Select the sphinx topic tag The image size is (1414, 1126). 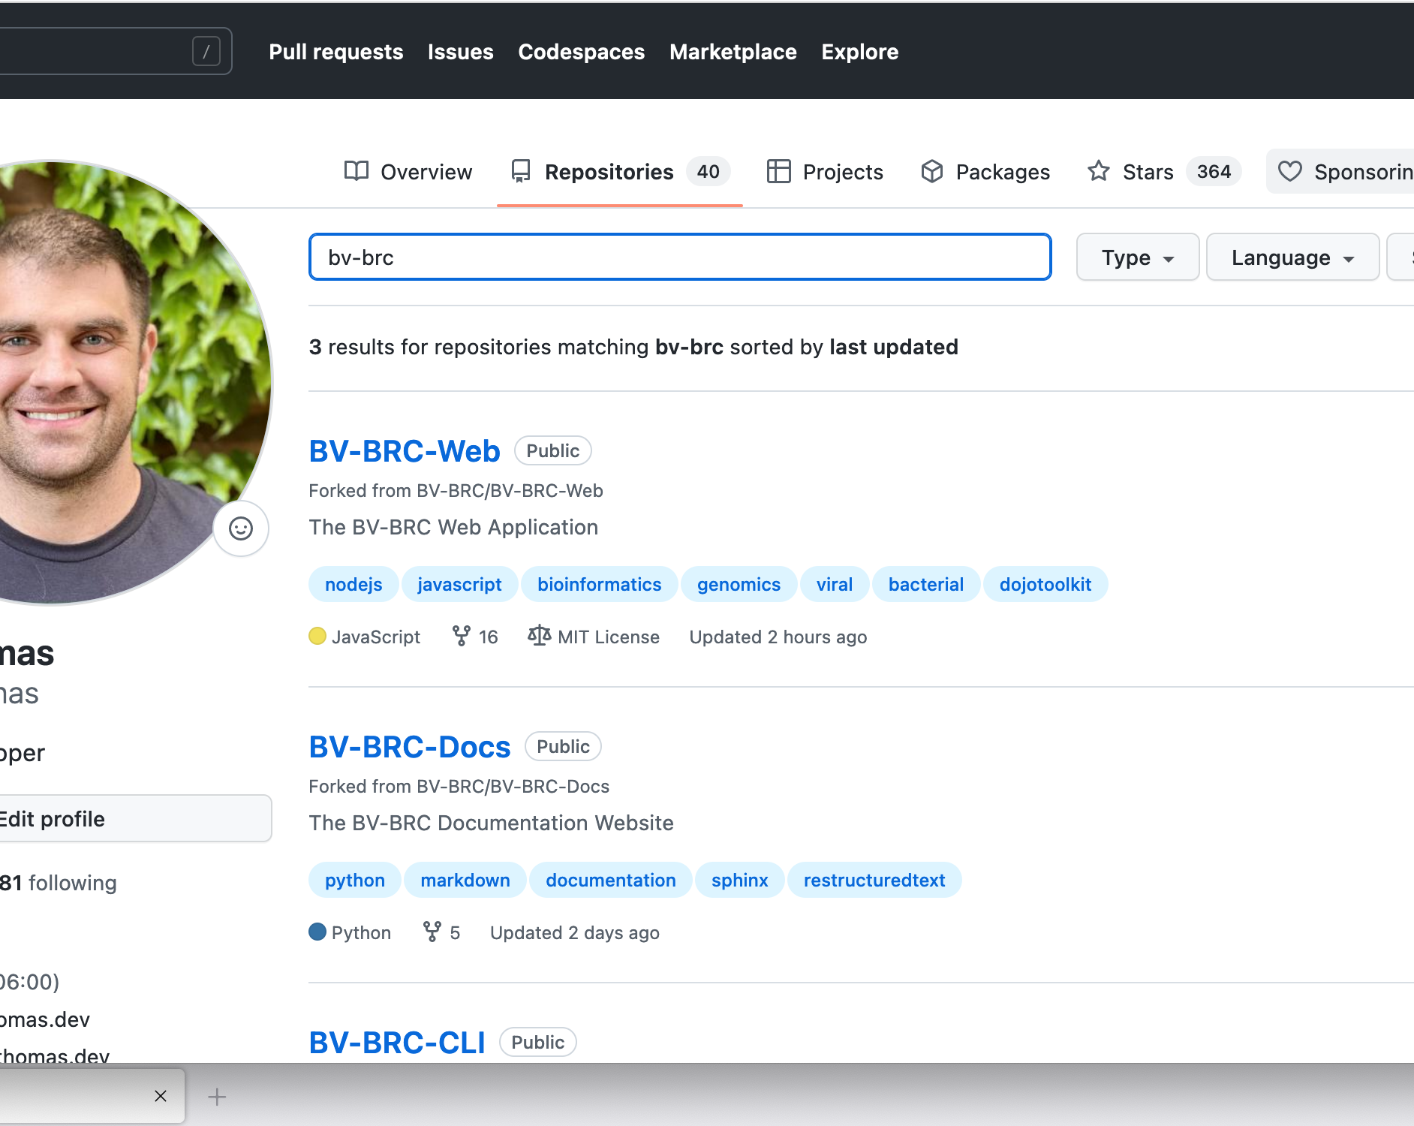[740, 880]
